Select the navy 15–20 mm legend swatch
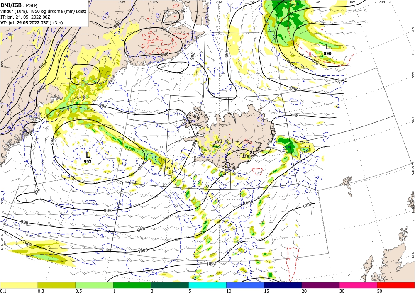Screen dimensions: 415x294 point(283,285)
